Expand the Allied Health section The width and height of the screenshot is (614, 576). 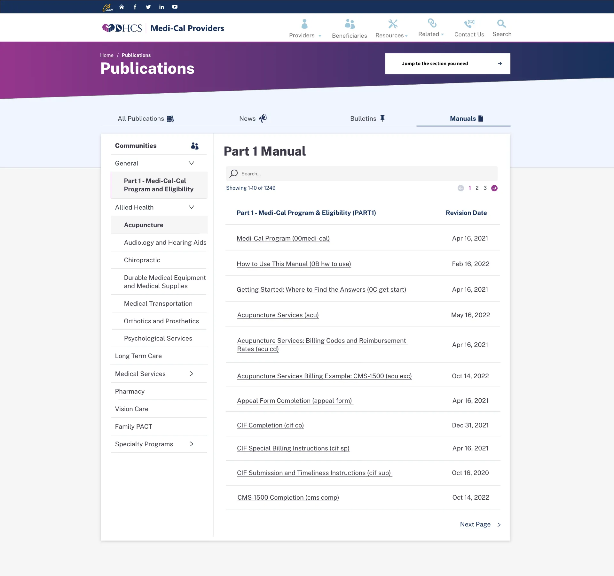click(x=192, y=207)
